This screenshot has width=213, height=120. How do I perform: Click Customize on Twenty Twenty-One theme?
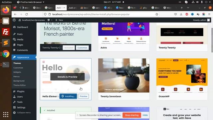click(x=82, y=48)
